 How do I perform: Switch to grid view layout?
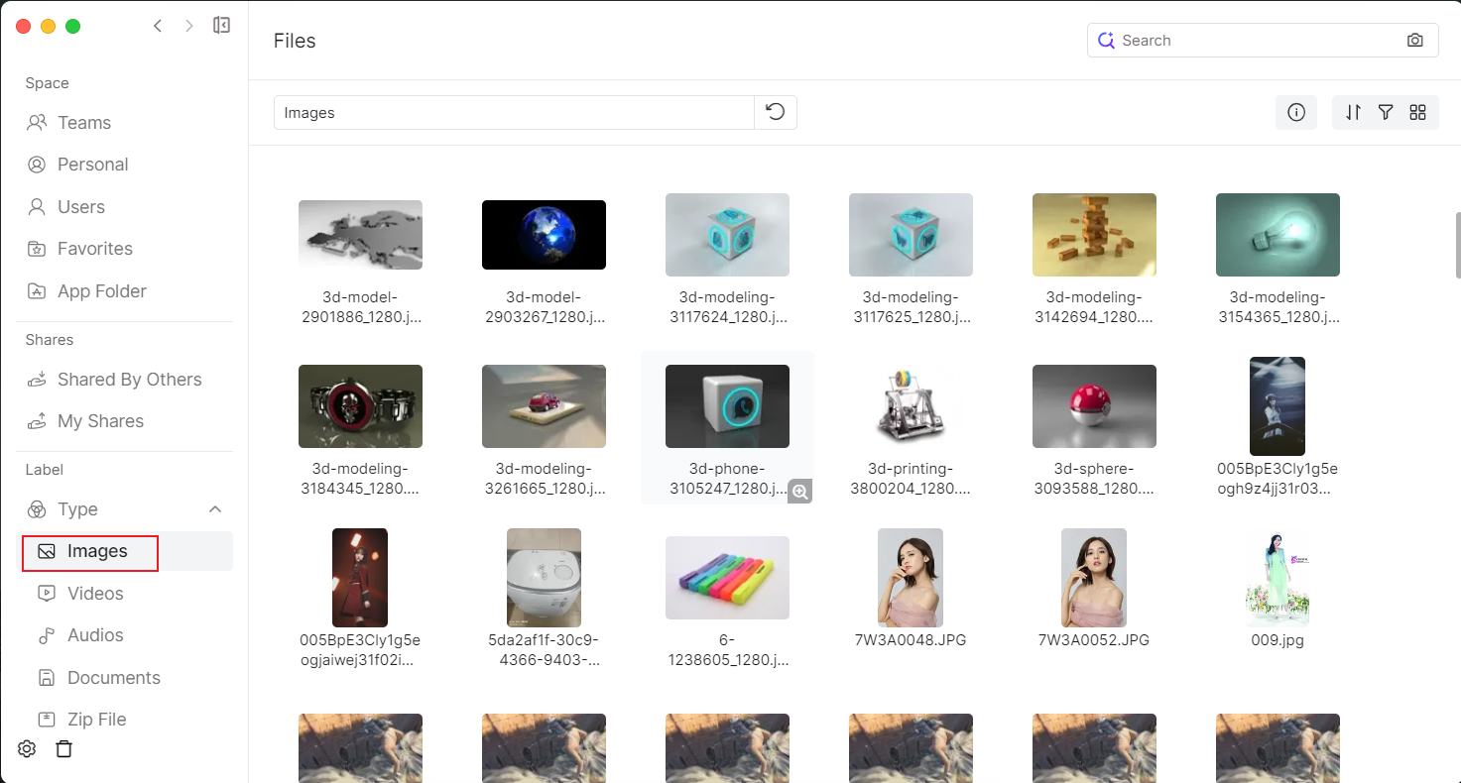(x=1417, y=113)
